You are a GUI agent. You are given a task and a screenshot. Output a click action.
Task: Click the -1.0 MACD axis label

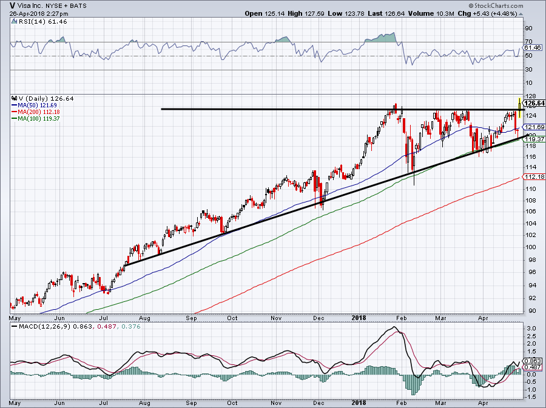pos(530,390)
